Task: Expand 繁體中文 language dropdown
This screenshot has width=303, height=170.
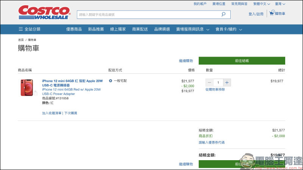Action: coord(262,4)
